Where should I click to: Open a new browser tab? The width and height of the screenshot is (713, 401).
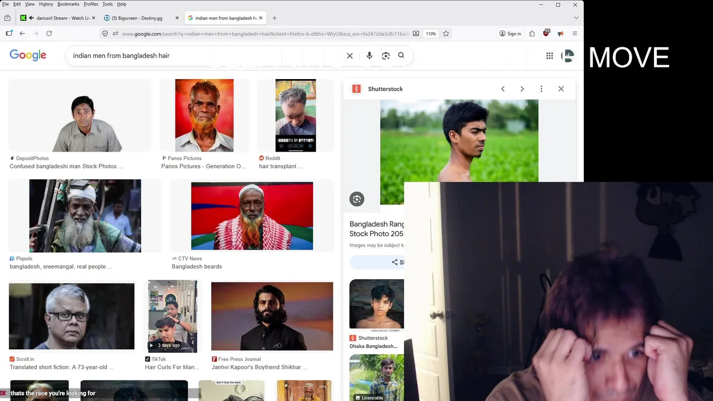274,18
